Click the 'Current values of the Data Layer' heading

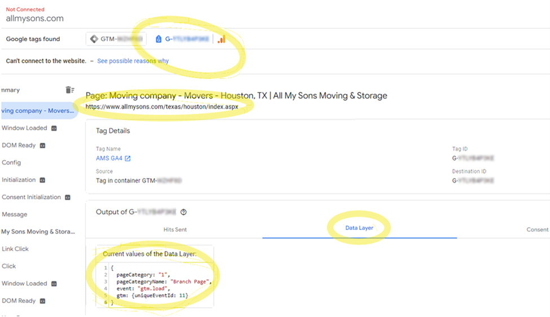[x=149, y=254]
